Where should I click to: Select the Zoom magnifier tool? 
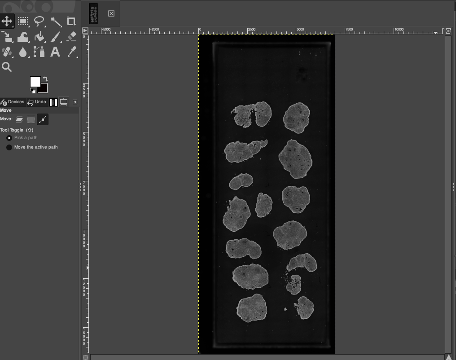[6, 66]
